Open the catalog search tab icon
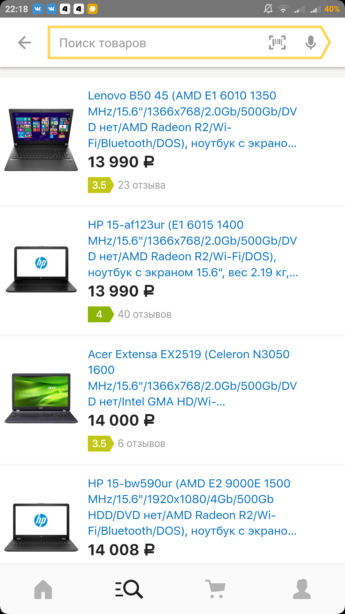The image size is (345, 614). tap(129, 589)
